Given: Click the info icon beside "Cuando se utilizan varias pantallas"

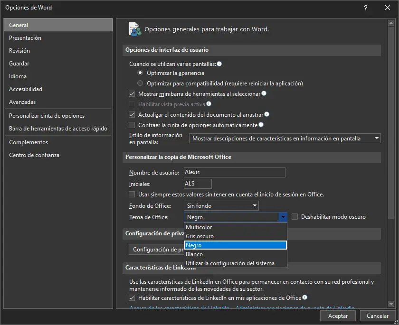Looking at the screenshot, I should pos(219,63).
